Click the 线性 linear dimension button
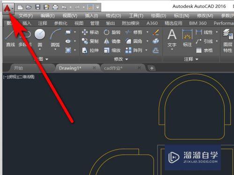 click(x=204, y=32)
